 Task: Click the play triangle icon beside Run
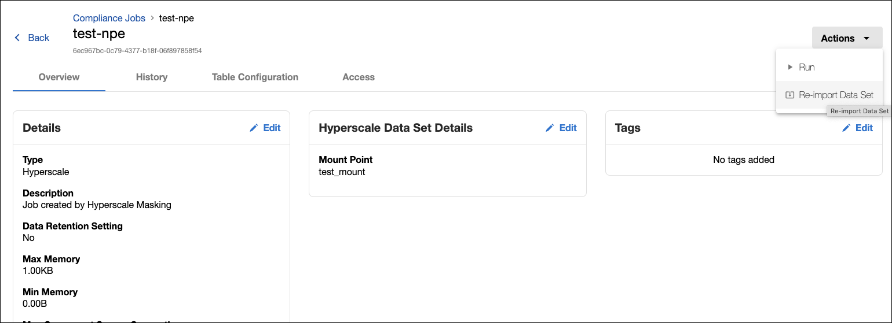pos(789,67)
